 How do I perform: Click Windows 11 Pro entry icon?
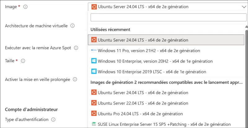94,50
